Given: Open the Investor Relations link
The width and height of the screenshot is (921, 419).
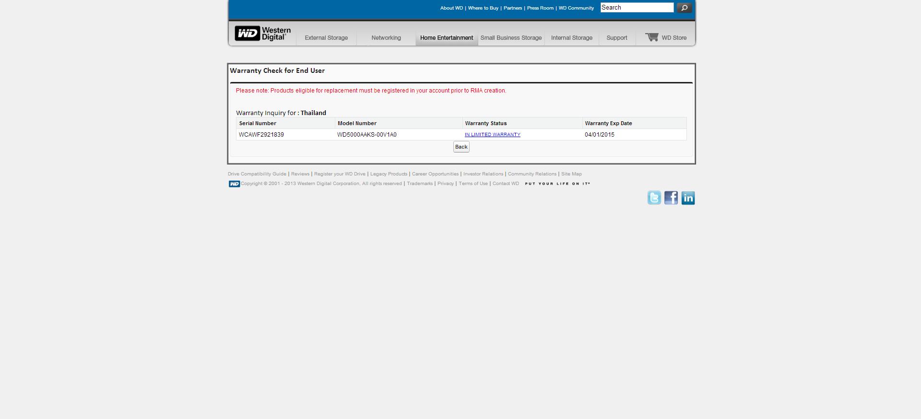Looking at the screenshot, I should click(483, 174).
